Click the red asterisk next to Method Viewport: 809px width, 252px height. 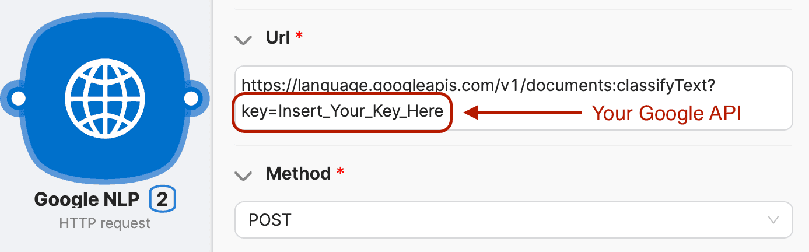tap(341, 172)
